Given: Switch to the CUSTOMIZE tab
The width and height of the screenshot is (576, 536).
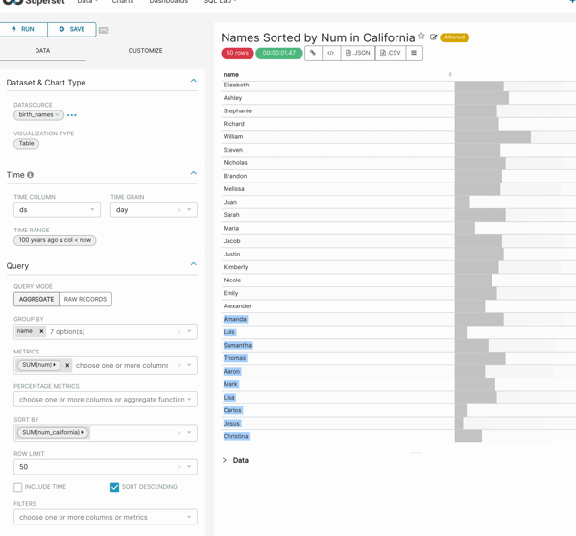Looking at the screenshot, I should [146, 51].
